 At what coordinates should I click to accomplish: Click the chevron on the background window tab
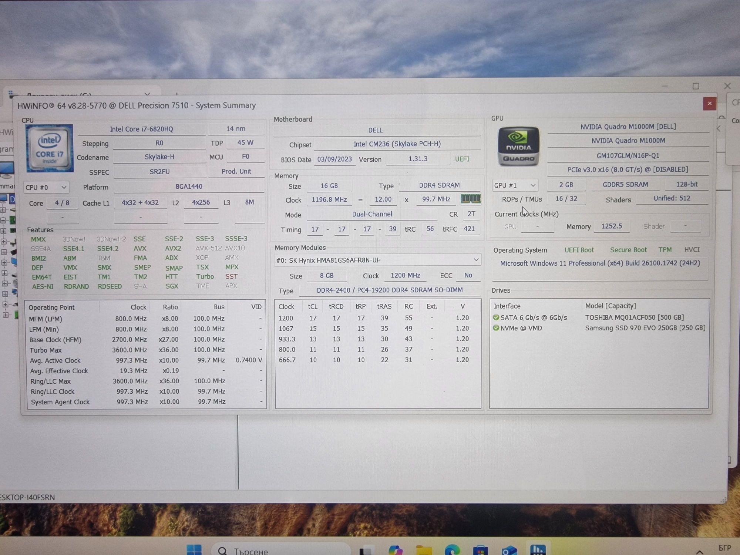(x=147, y=94)
